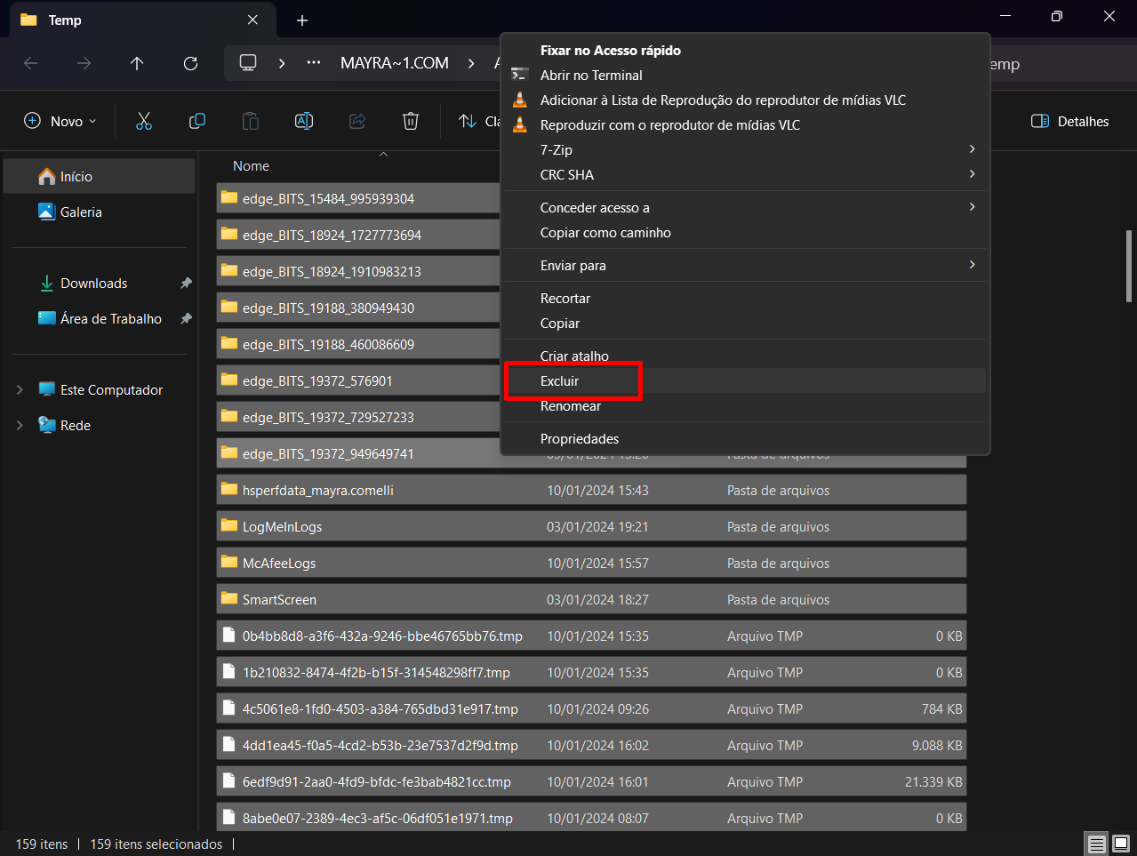Open Downloads in the sidebar
1137x856 pixels.
[93, 284]
